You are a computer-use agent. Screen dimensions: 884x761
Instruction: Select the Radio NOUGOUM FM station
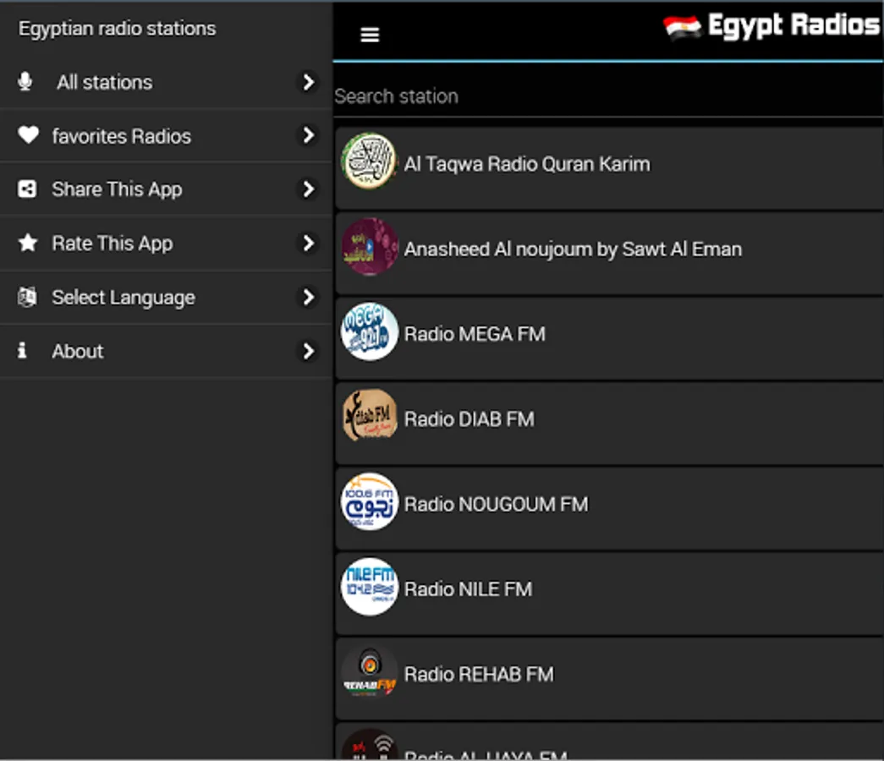pyautogui.click(x=609, y=508)
